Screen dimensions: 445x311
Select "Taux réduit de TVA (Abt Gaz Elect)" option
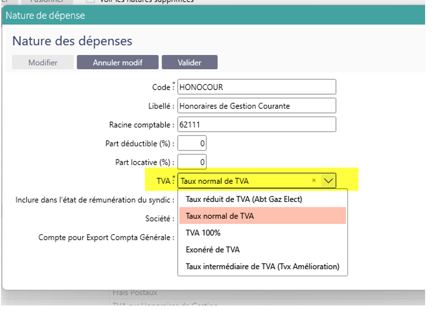coord(244,199)
